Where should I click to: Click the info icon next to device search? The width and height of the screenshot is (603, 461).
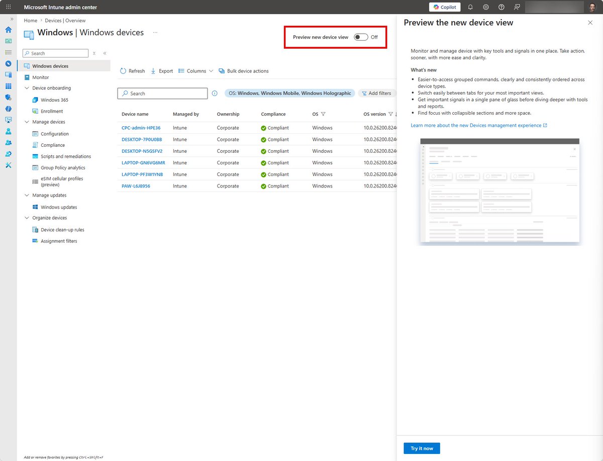tap(215, 94)
